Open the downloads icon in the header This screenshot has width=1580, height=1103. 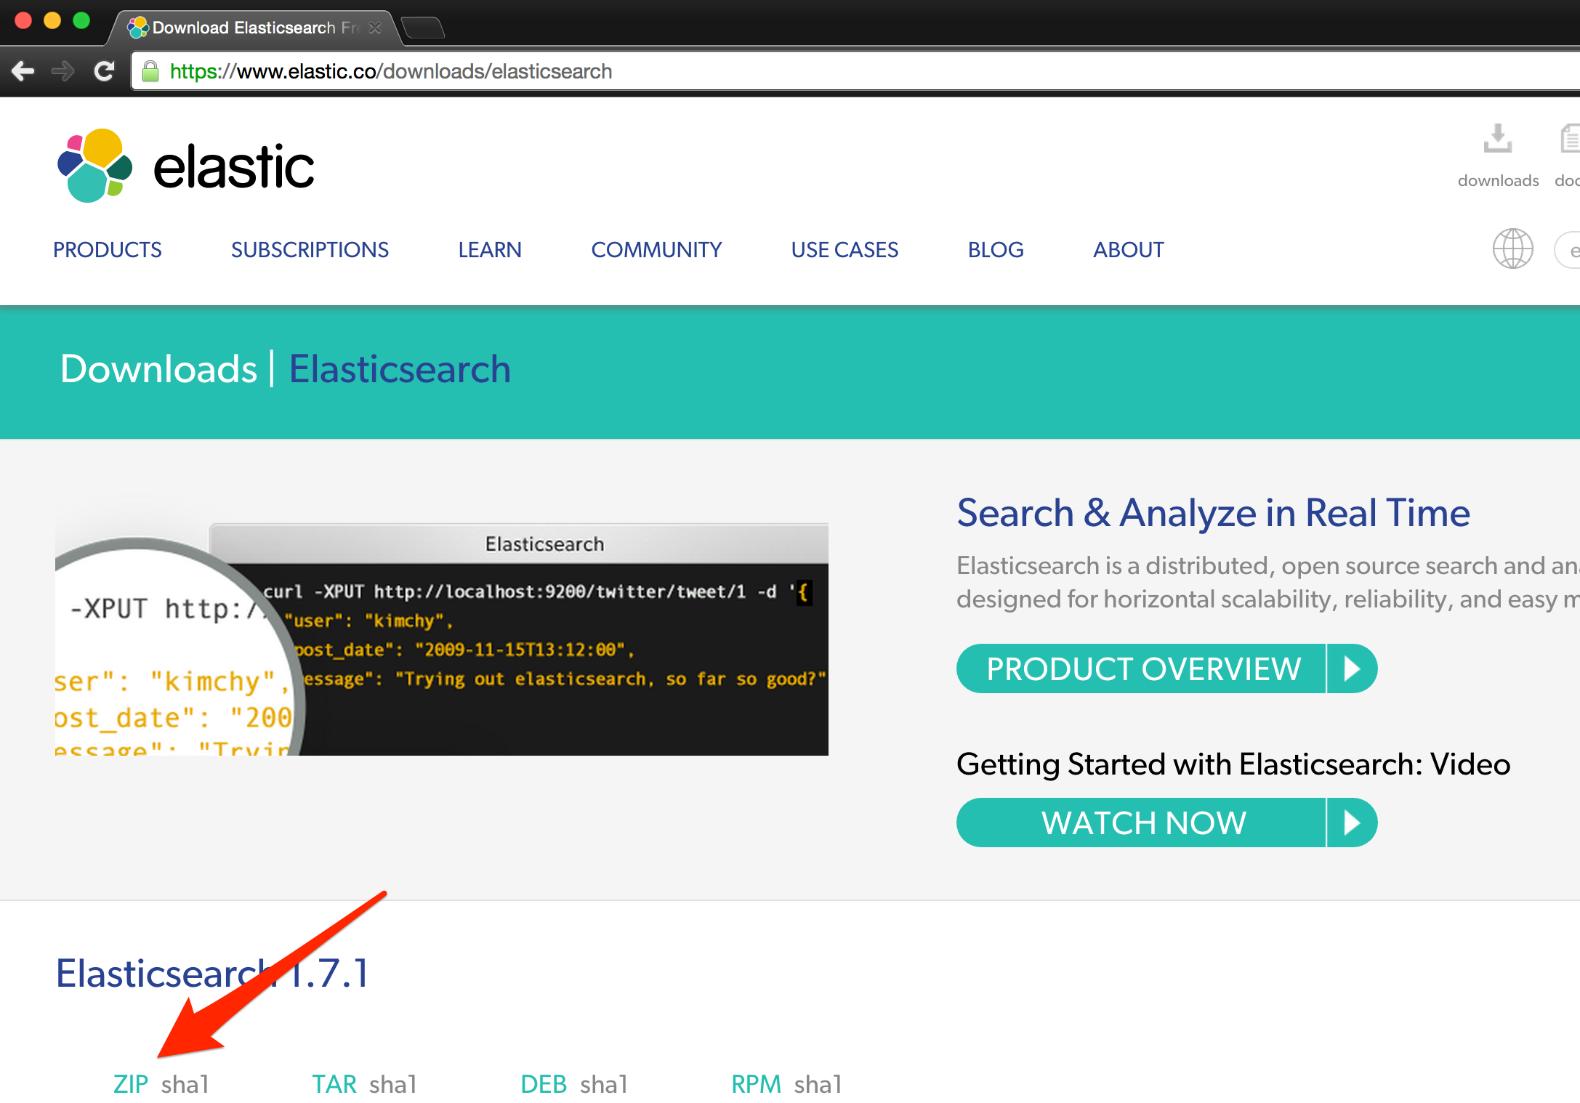click(1498, 138)
